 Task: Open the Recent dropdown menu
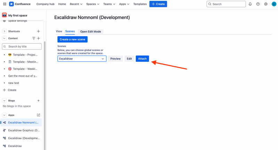[x=76, y=4]
